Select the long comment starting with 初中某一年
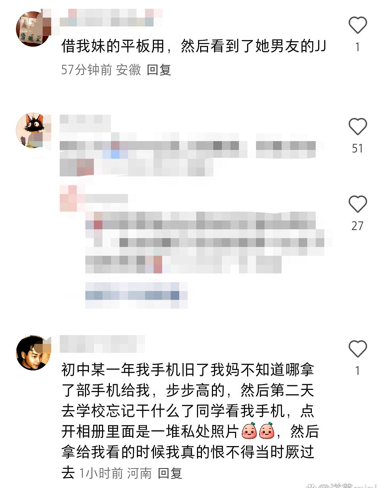This screenshot has width=384, height=488. 190,421
